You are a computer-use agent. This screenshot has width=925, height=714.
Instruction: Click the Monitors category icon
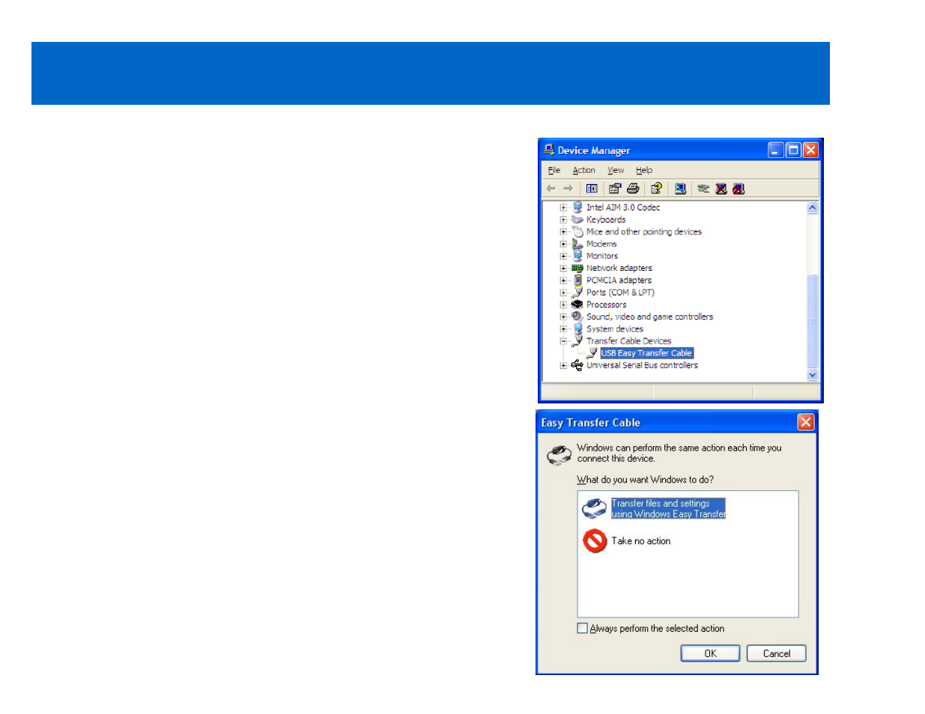click(x=577, y=256)
